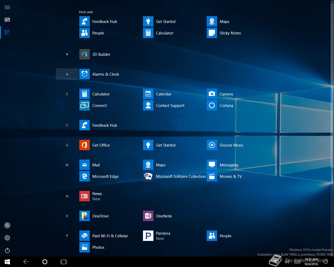
Task: Launch the Photos app
Action: click(x=111, y=247)
